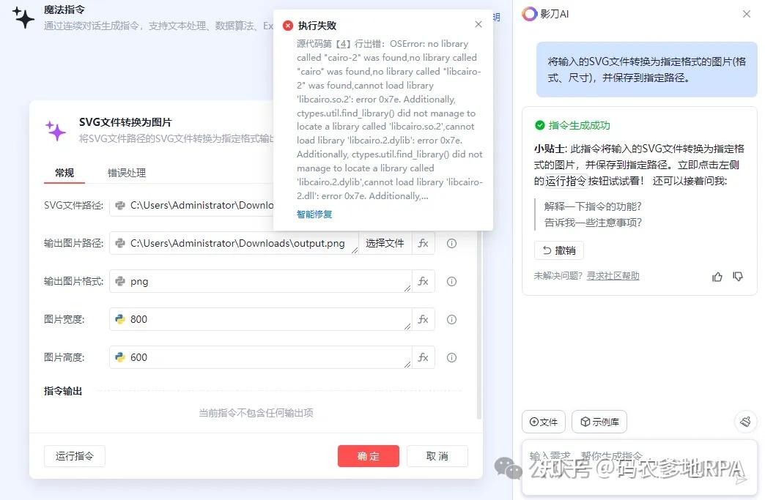
Task: Toggle Python mode icon in 输出图片路径 field
Action: click(x=120, y=243)
